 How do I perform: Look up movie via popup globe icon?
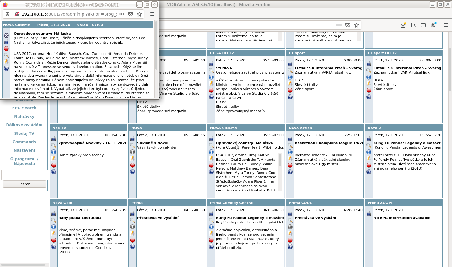point(6,68)
